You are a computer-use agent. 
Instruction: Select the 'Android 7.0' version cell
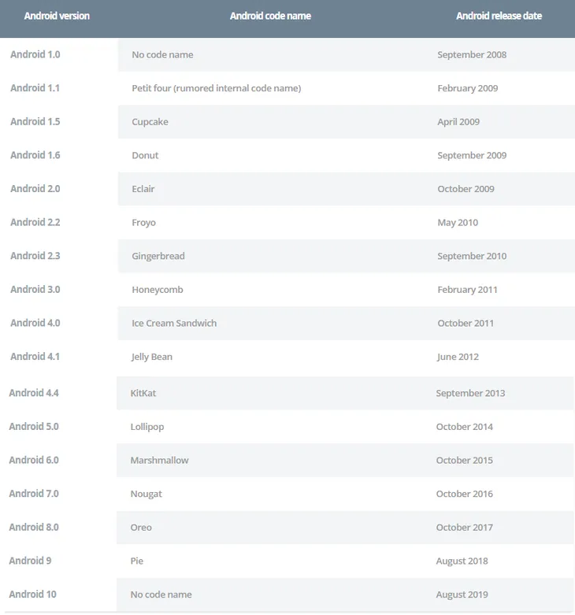tap(34, 494)
